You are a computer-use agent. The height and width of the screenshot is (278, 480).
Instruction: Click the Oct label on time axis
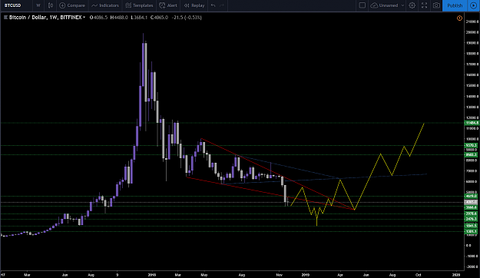click(418, 275)
